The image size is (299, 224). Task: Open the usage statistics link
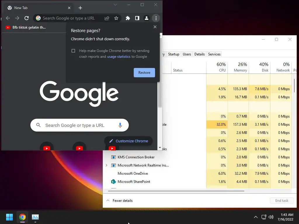coord(119,57)
